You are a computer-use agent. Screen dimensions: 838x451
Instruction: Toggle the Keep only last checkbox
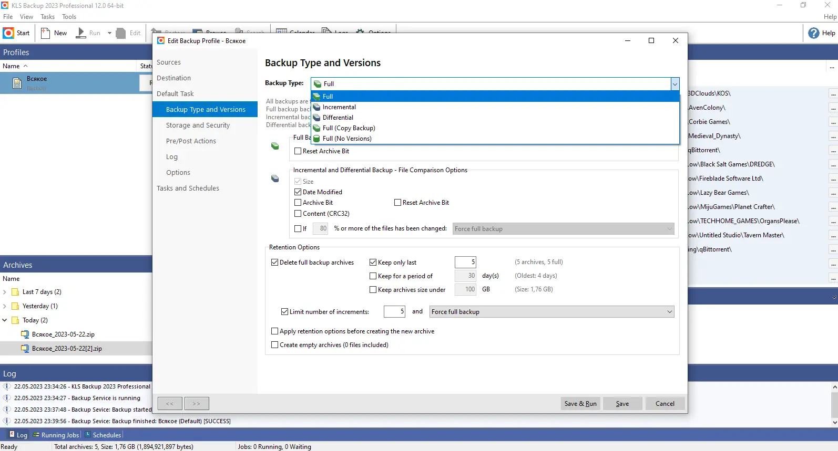[373, 263]
